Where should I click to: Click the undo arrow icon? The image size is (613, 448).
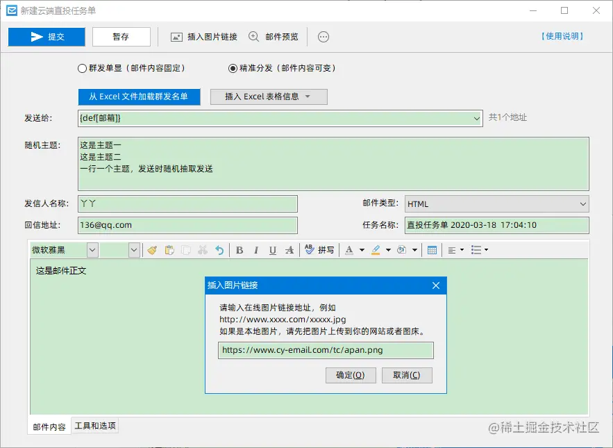[219, 250]
